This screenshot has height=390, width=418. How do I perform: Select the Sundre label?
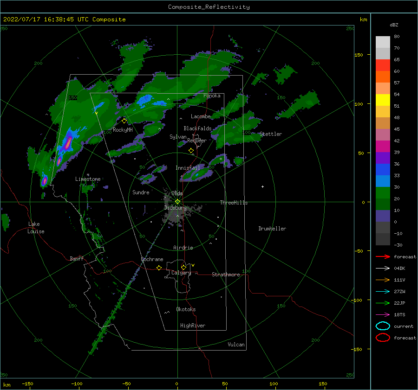pos(141,192)
